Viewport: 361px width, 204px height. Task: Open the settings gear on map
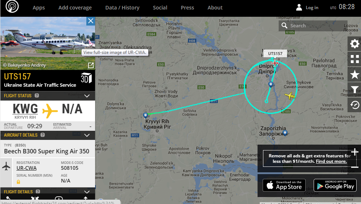point(354,43)
